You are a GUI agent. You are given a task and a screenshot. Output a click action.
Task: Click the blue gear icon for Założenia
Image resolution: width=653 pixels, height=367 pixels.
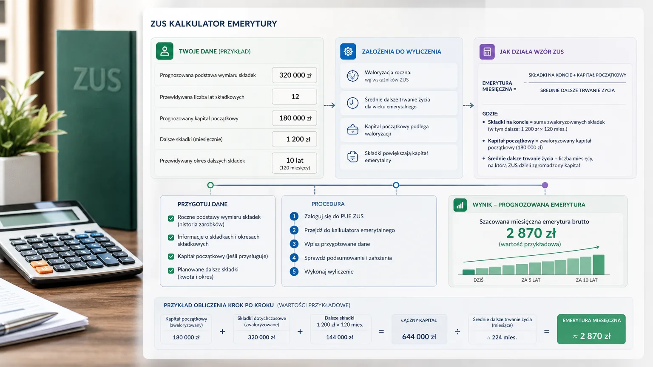tap(348, 51)
